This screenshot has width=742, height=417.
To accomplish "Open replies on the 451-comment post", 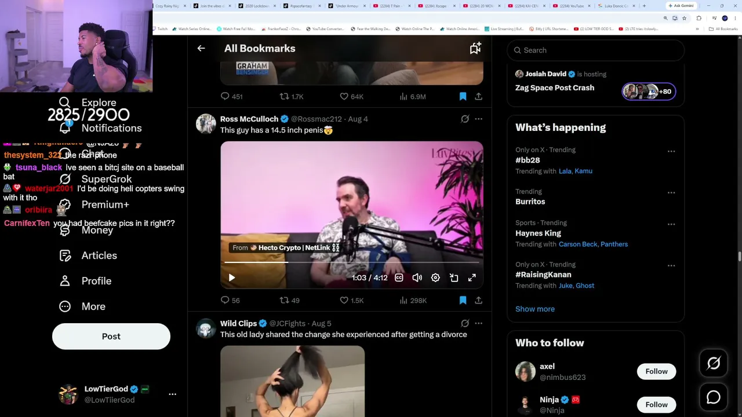I will click(231, 97).
